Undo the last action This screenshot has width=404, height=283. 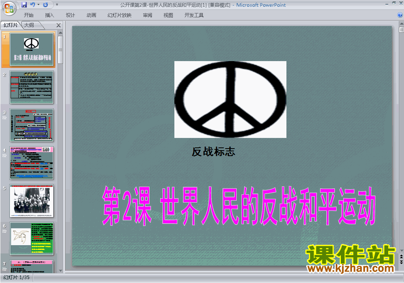pos(32,5)
